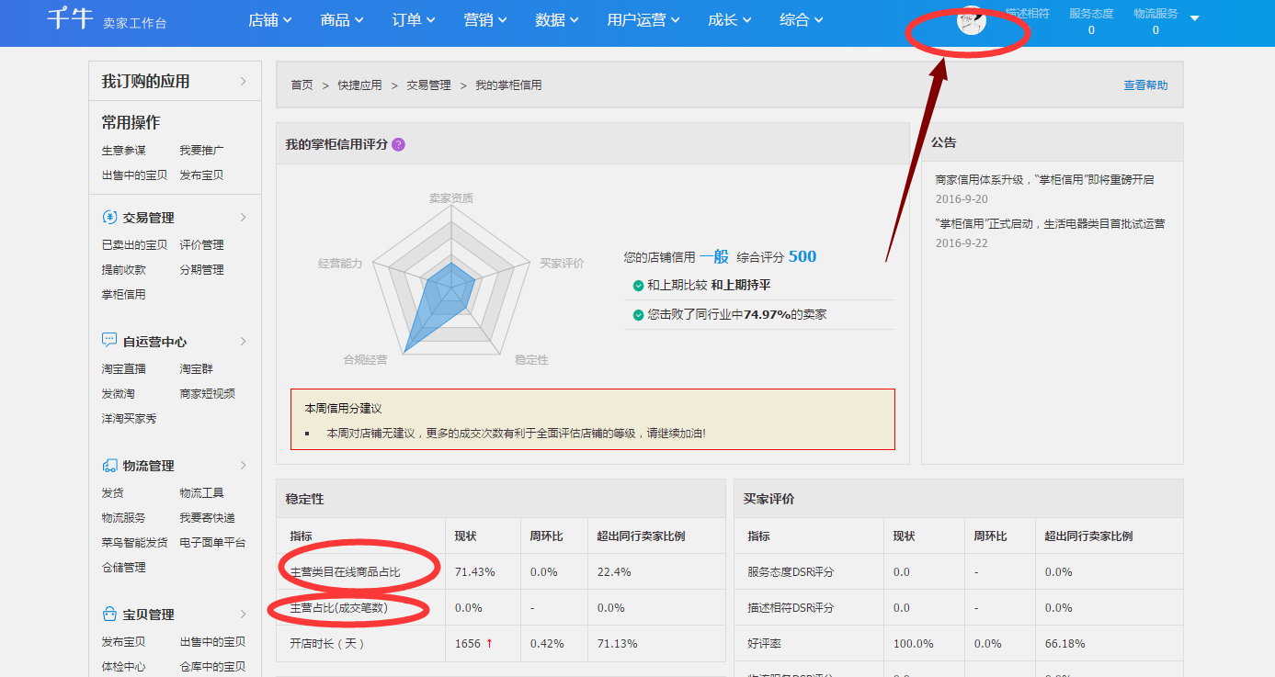Open 发微淘 link
This screenshot has height=677, width=1275.
tap(118, 393)
